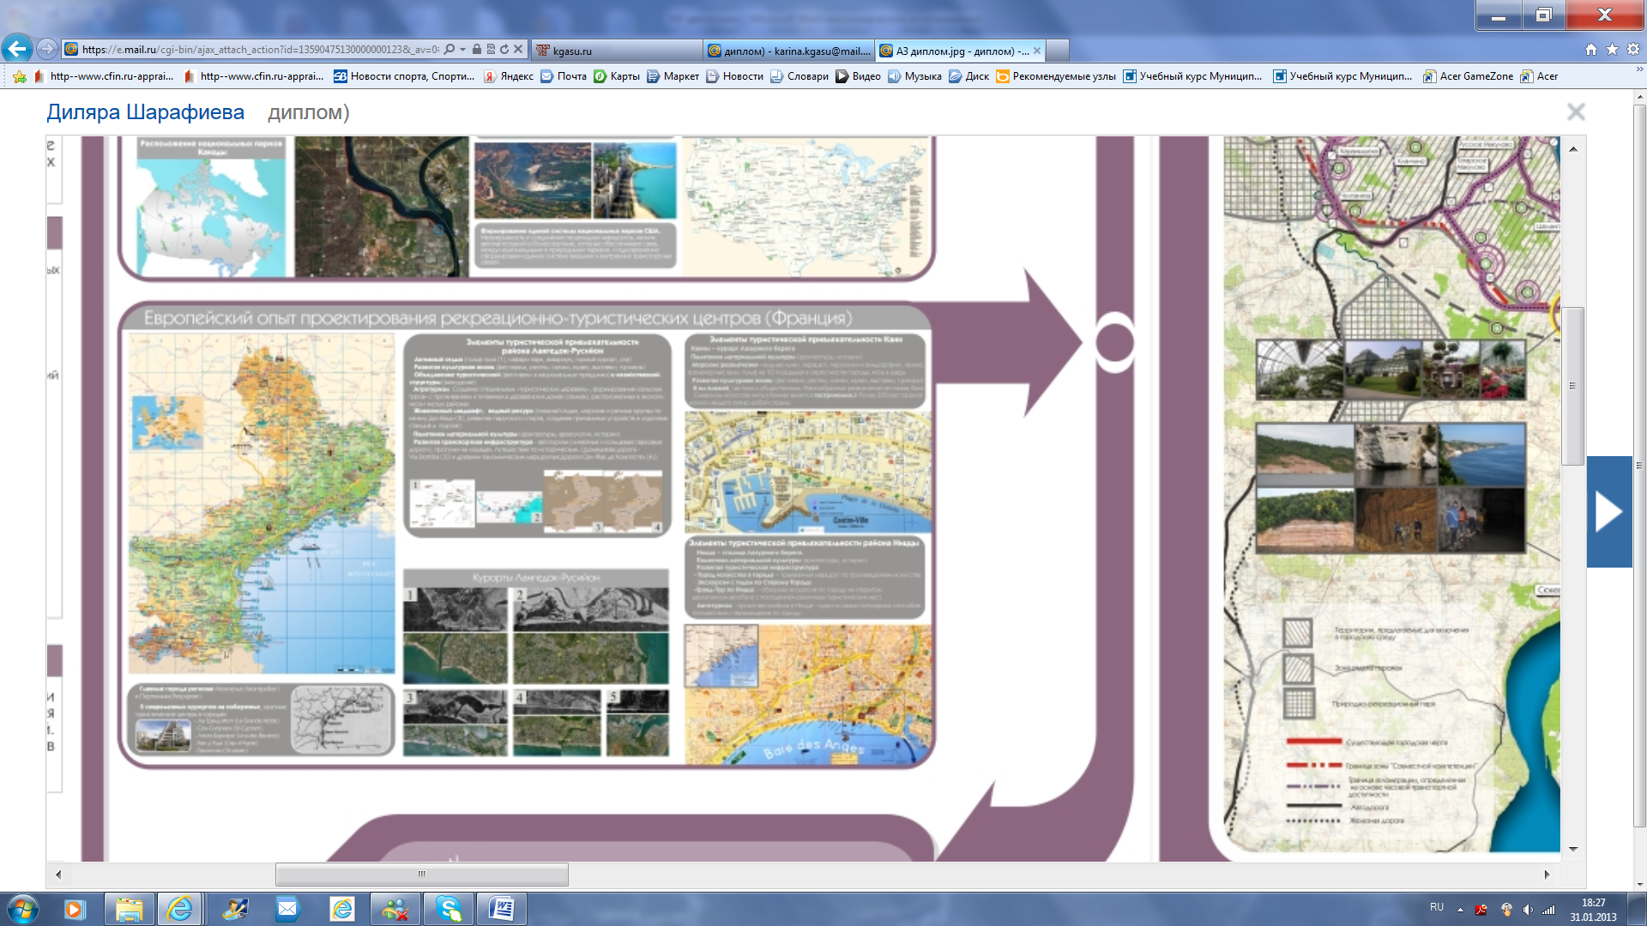The width and height of the screenshot is (1647, 926).
Task: Open first Учебный курс Муницип bookmark
Action: tap(1193, 76)
